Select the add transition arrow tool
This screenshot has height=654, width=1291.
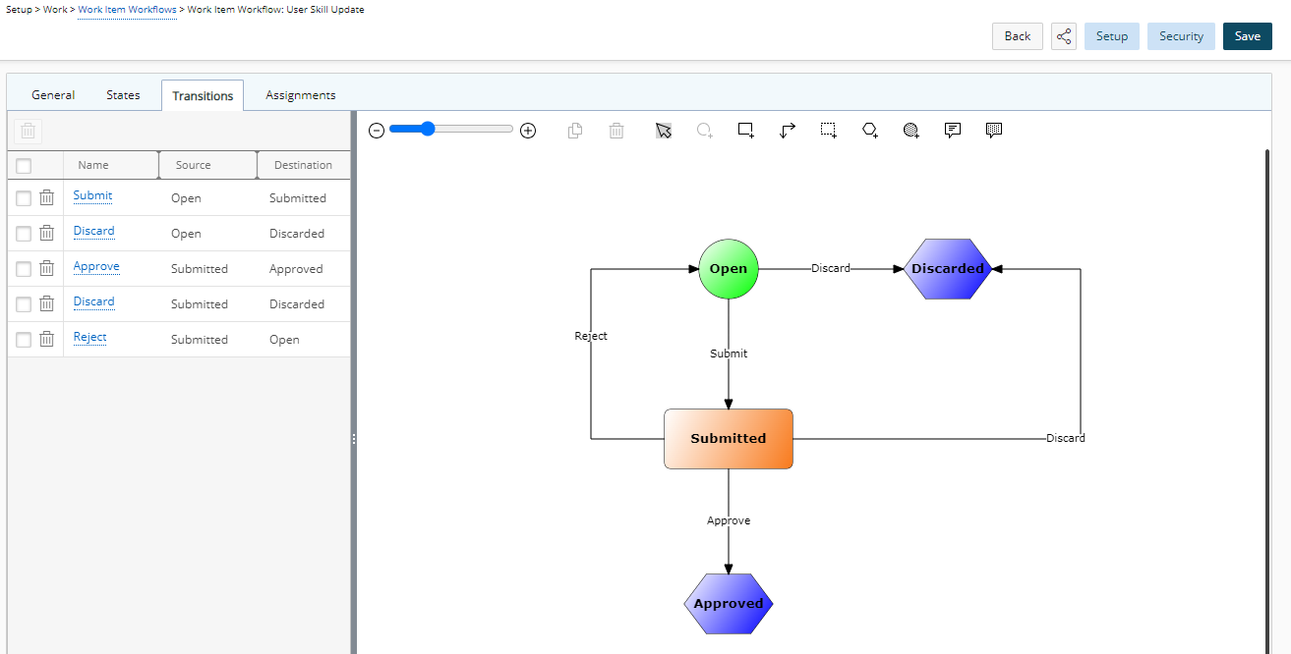click(788, 131)
